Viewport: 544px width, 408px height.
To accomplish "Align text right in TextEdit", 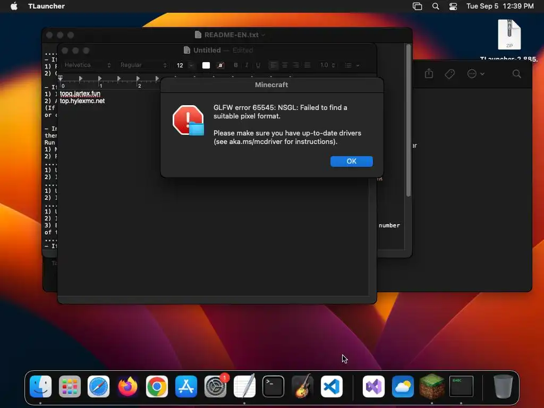I will coord(296,65).
